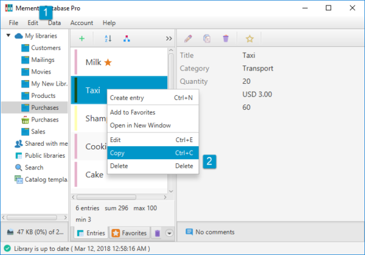The image size is (365, 255).
Task: Click the orange star beside Milk
Action: pyautogui.click(x=108, y=63)
